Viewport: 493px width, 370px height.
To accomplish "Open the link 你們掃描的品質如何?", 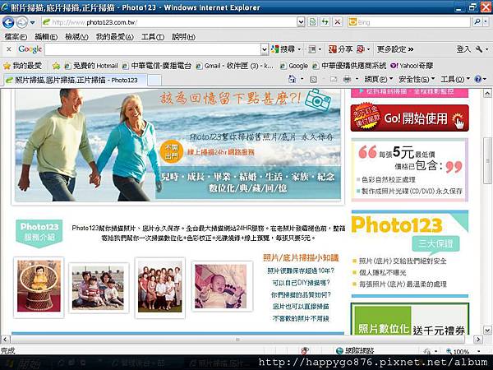I will click(x=301, y=295).
